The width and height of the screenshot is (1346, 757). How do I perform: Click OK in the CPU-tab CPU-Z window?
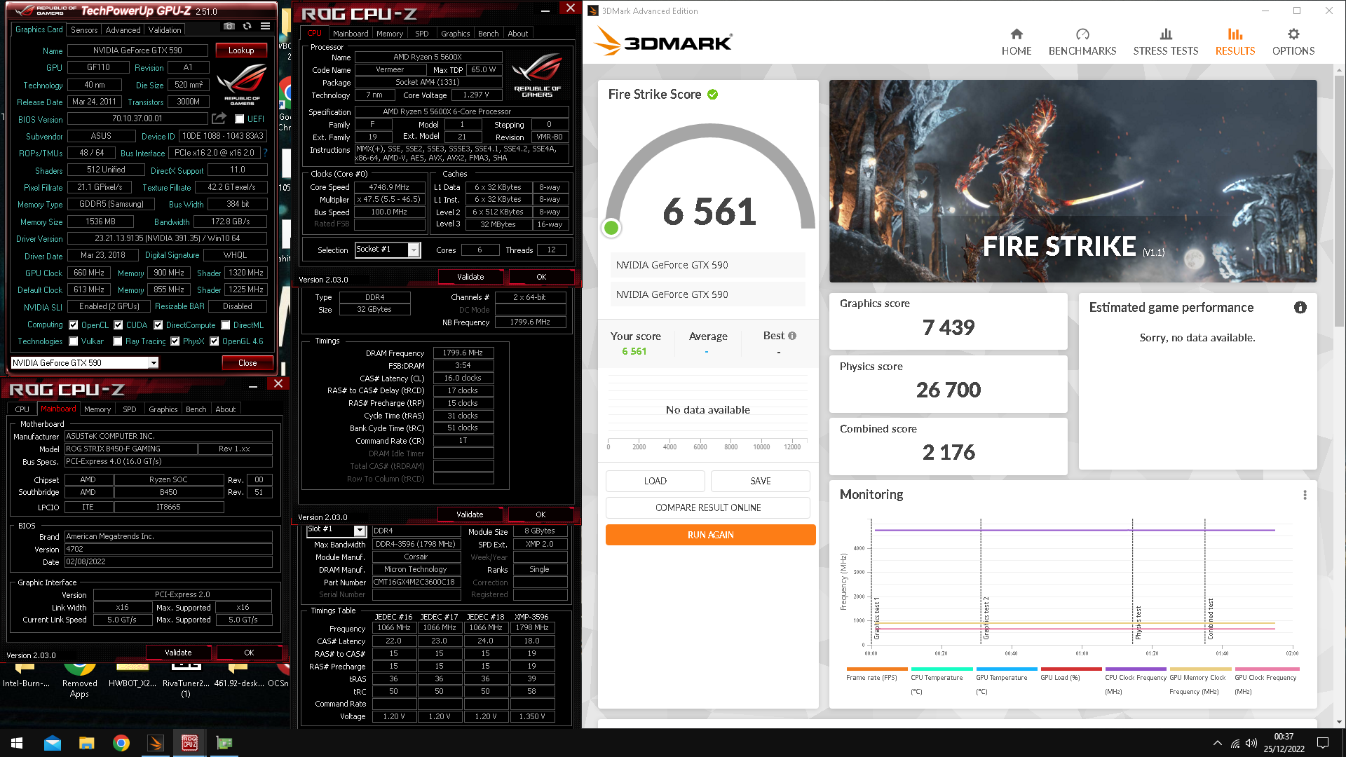pos(541,277)
